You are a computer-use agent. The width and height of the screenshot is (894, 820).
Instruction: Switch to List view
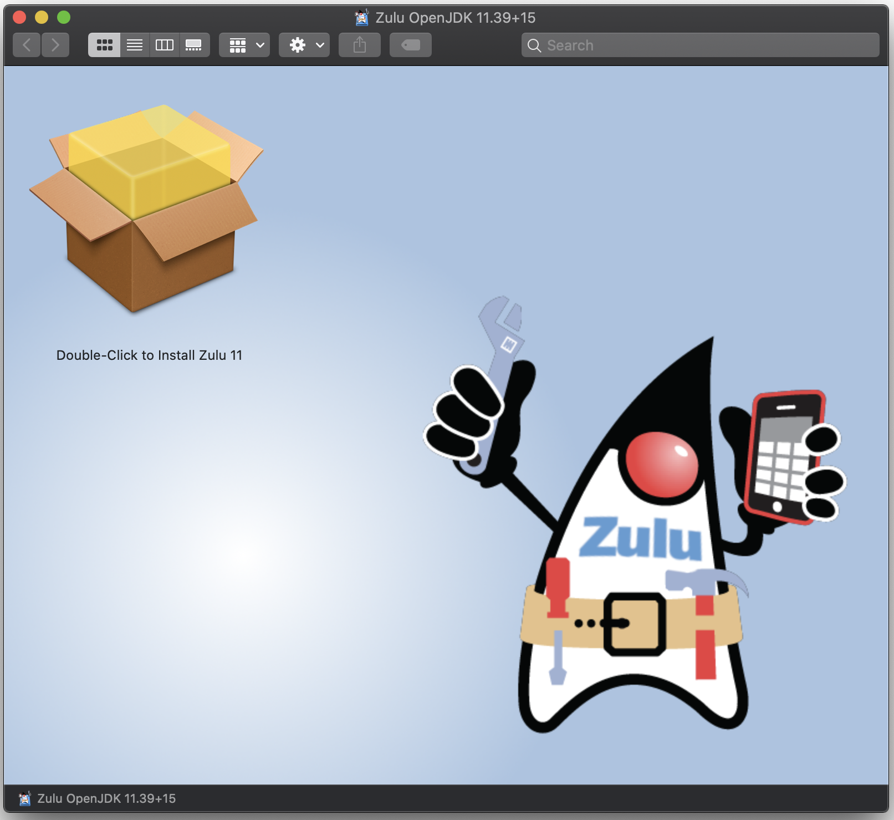pos(134,45)
